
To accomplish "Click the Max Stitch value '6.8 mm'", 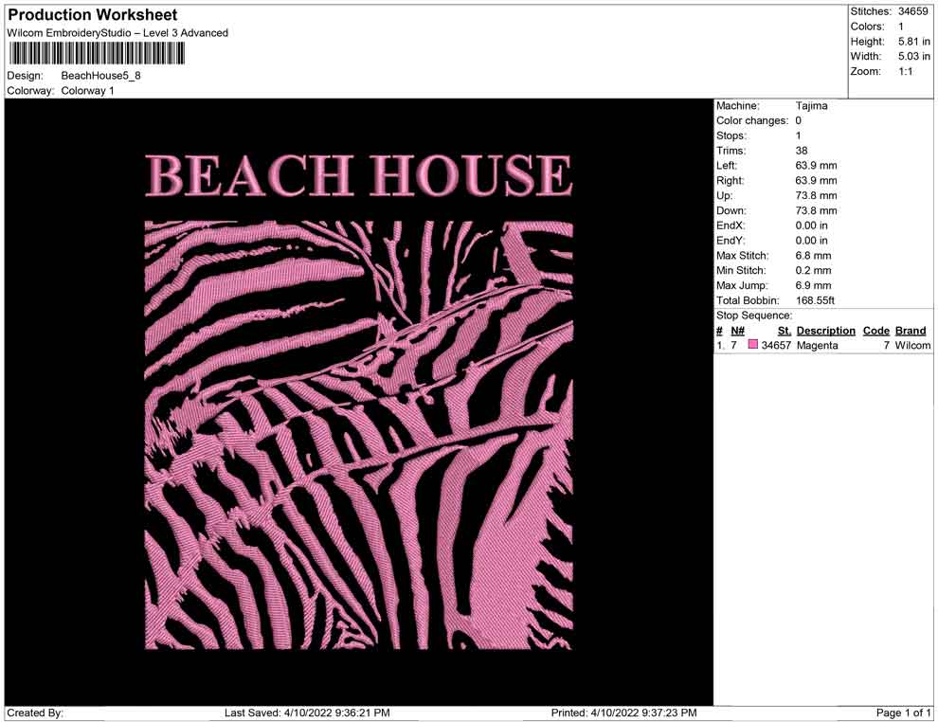I will pos(813,256).
